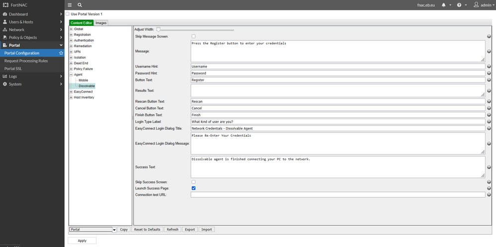
Task: Toggle favorite star for Portal Configuration
Action: (61, 53)
